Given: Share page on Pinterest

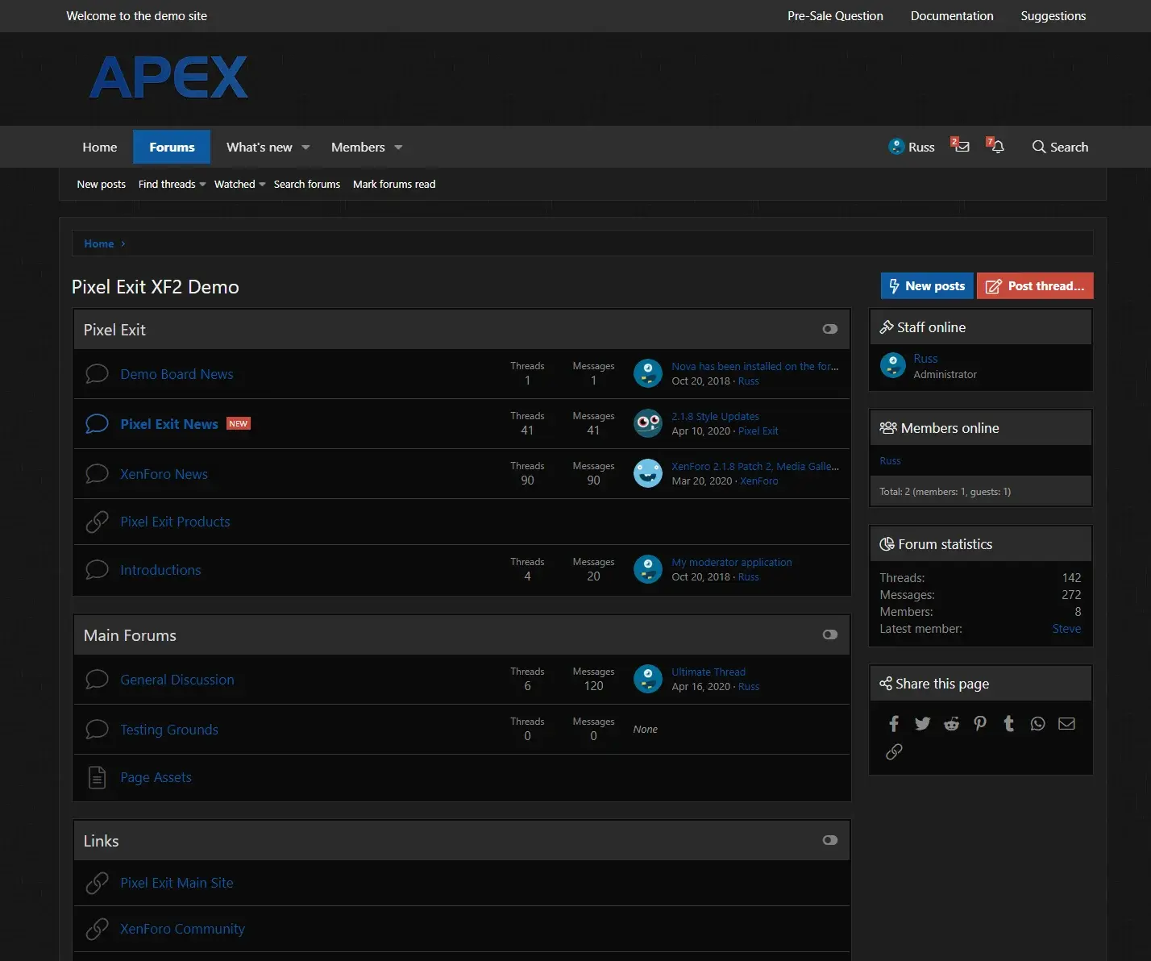Looking at the screenshot, I should [980, 723].
